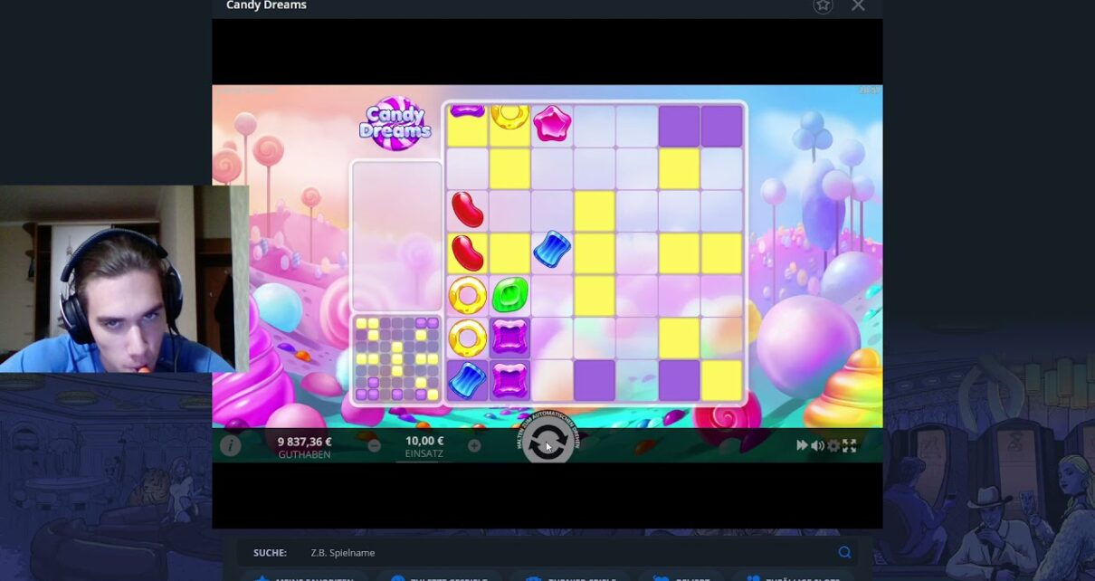The height and width of the screenshot is (581, 1095).
Task: Increase the bet with the plus button
Action: [474, 445]
